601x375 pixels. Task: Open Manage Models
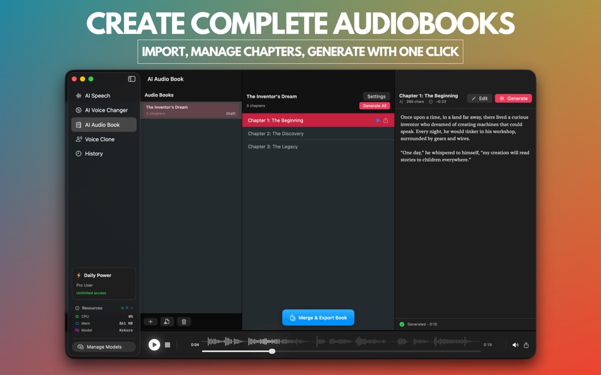coord(104,347)
